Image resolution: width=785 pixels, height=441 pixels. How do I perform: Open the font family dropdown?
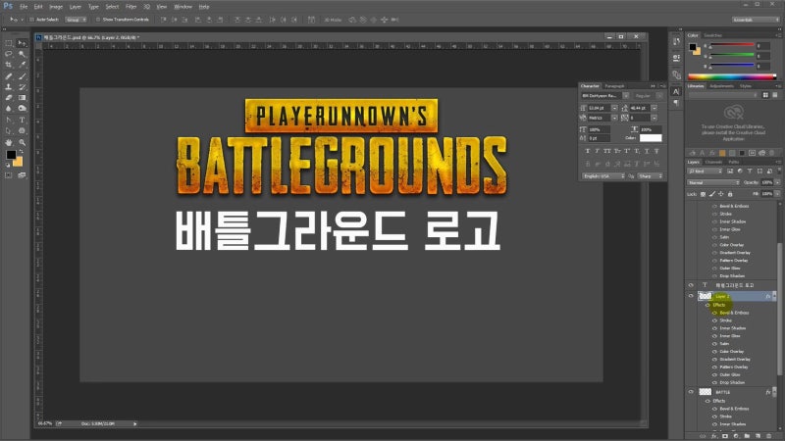point(626,95)
